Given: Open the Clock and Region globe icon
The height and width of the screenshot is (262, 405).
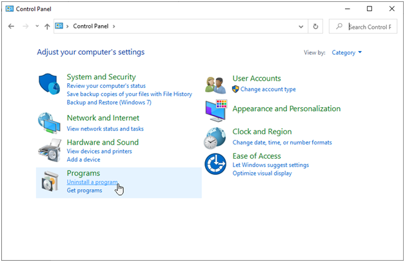Looking at the screenshot, I should click(x=215, y=138).
